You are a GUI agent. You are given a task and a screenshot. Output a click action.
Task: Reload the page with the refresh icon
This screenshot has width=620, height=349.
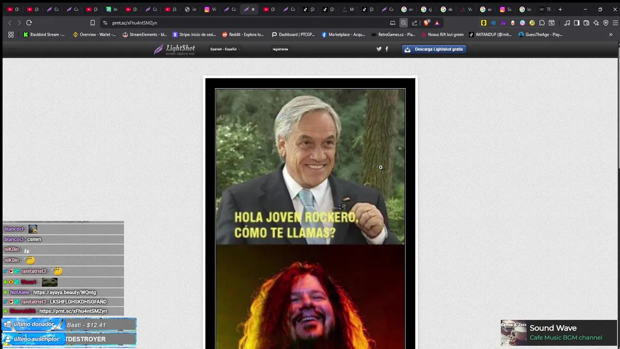pos(29,23)
